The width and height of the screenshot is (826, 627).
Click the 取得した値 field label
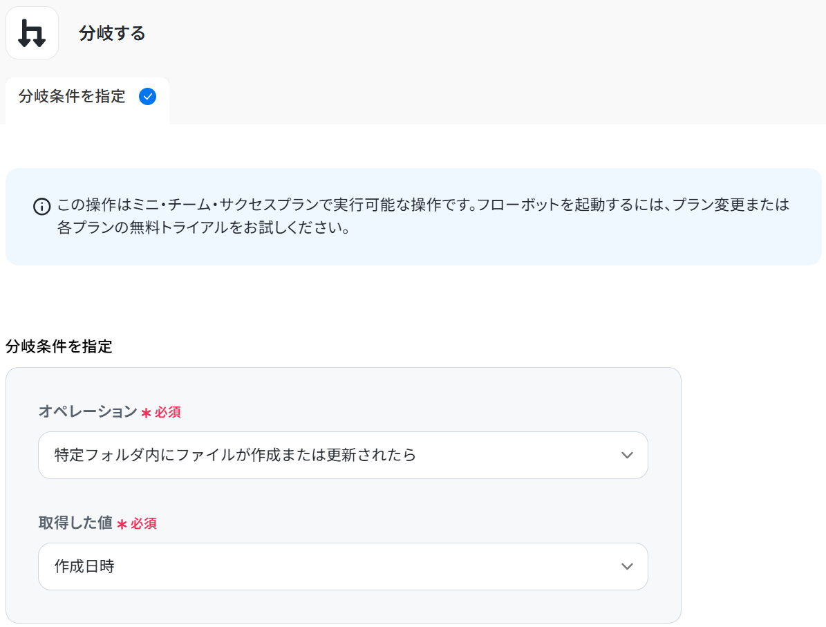(75, 523)
